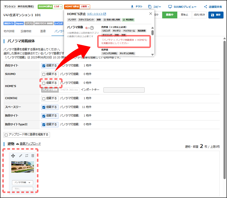Toggle 掲載する checkbox for CHINTAI
Screen dimensions: 227x198
point(44,99)
